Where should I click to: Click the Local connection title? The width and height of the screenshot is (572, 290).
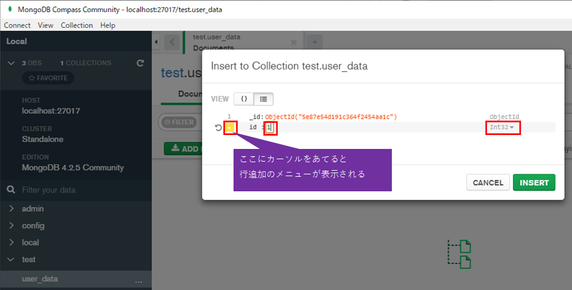pos(16,41)
